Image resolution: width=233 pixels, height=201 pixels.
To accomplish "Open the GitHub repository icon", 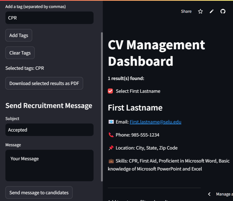I will pos(223,11).
